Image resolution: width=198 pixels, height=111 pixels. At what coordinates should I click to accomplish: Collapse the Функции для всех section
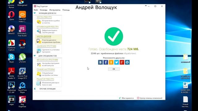coord(35,13)
